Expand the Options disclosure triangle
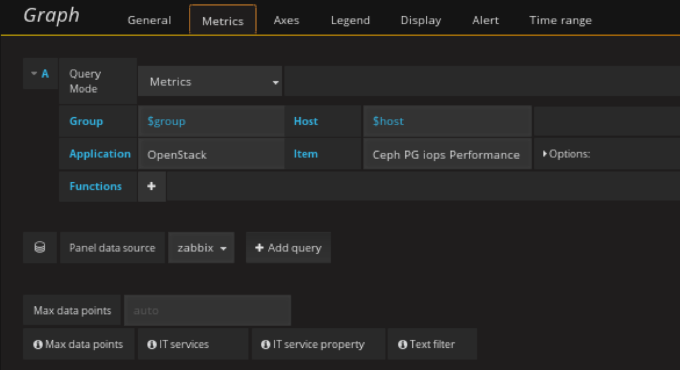This screenshot has height=370, width=680. (545, 154)
